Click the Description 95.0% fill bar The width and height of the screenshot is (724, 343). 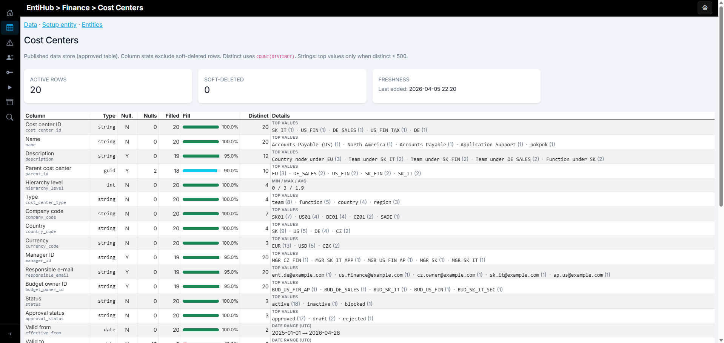tap(201, 156)
